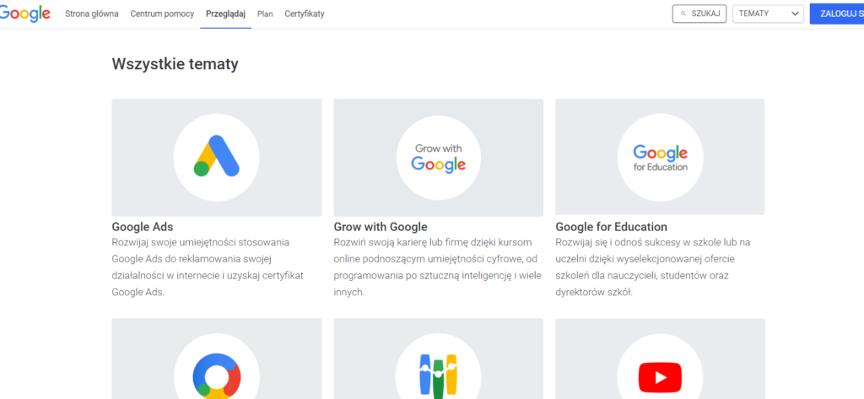Click the description starting 'Rozwiń swoją karierę lub firmę'
Screen dimensions: 864x399
[x=438, y=267]
